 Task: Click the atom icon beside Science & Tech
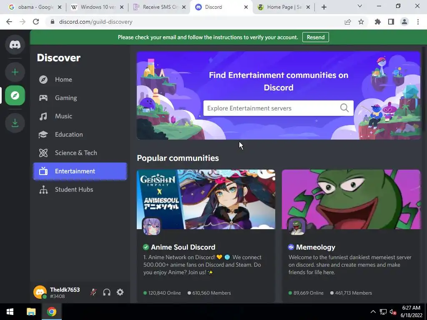coord(43,152)
